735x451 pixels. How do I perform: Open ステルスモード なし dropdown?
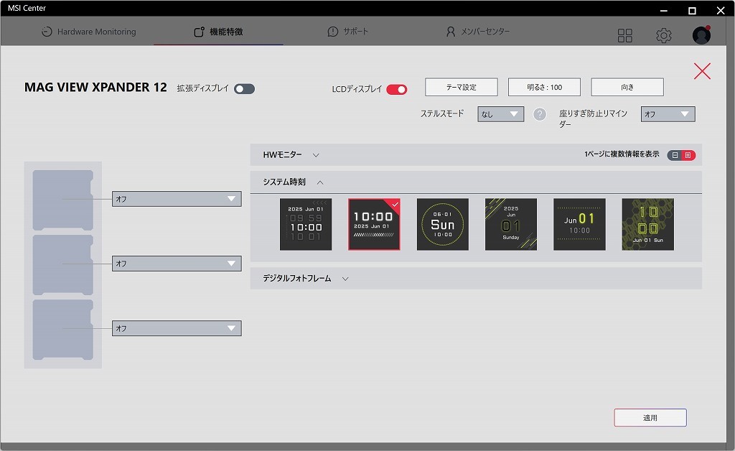[500, 114]
